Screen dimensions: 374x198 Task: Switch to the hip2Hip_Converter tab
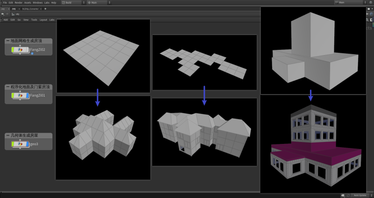point(31,8)
